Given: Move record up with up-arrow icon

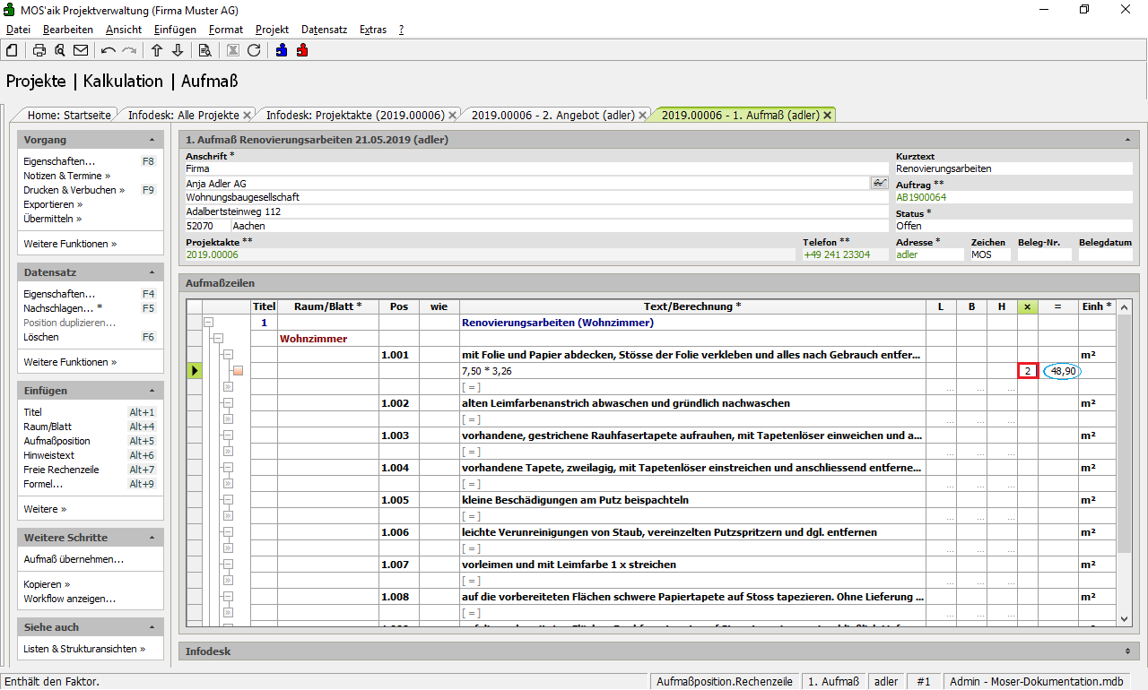Looking at the screenshot, I should [157, 50].
